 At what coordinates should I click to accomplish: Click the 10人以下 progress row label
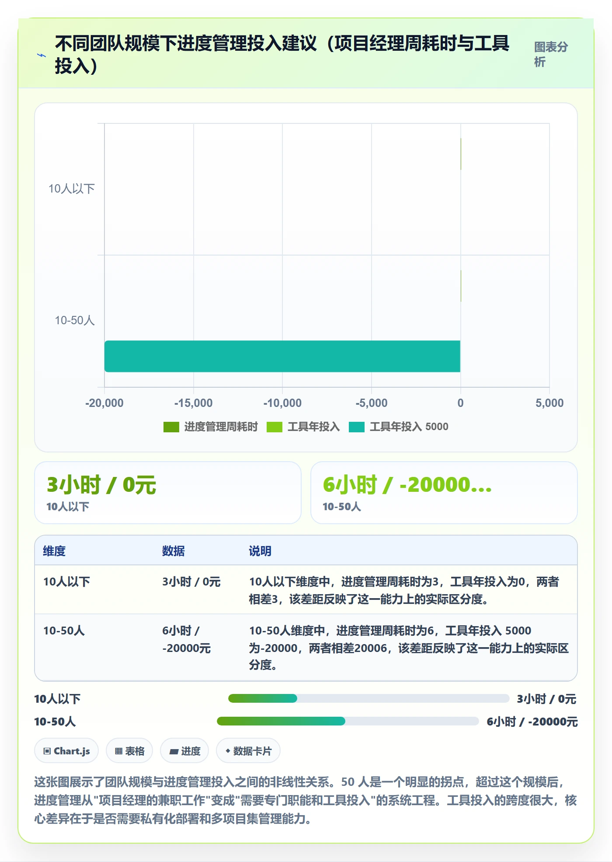[x=57, y=699]
